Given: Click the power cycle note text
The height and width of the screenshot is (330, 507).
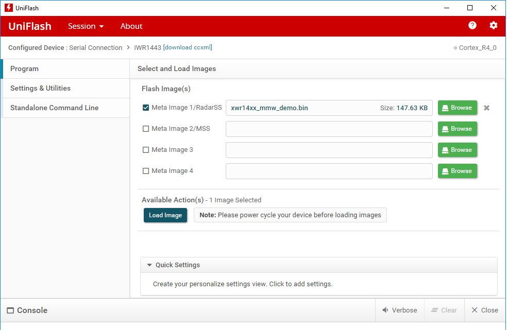Looking at the screenshot, I should tap(290, 215).
